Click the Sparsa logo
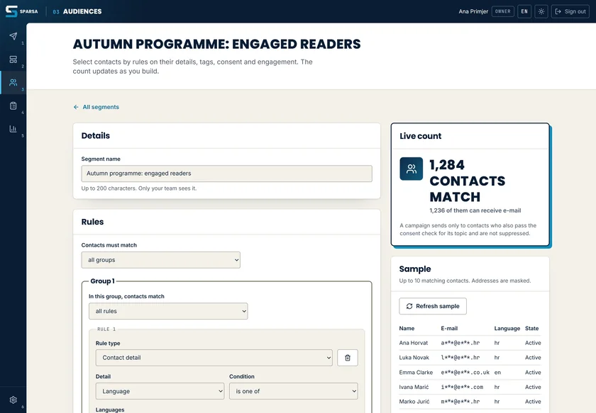Image resolution: width=596 pixels, height=413 pixels. (x=22, y=11)
